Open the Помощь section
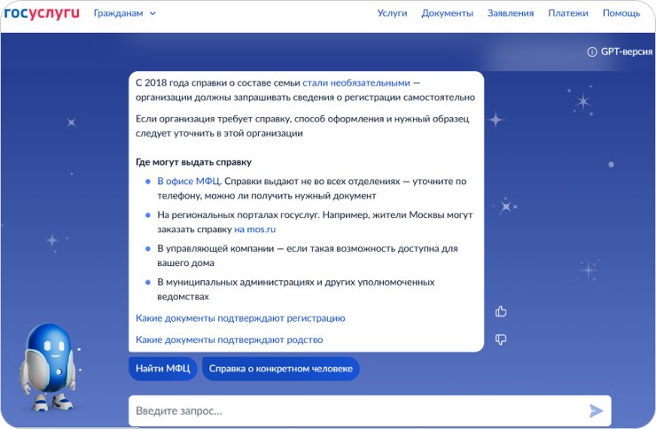The width and height of the screenshot is (656, 429). coord(621,13)
